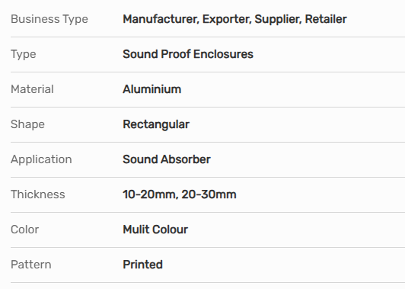Click the Material label
The width and height of the screenshot is (405, 289).
coord(32,89)
